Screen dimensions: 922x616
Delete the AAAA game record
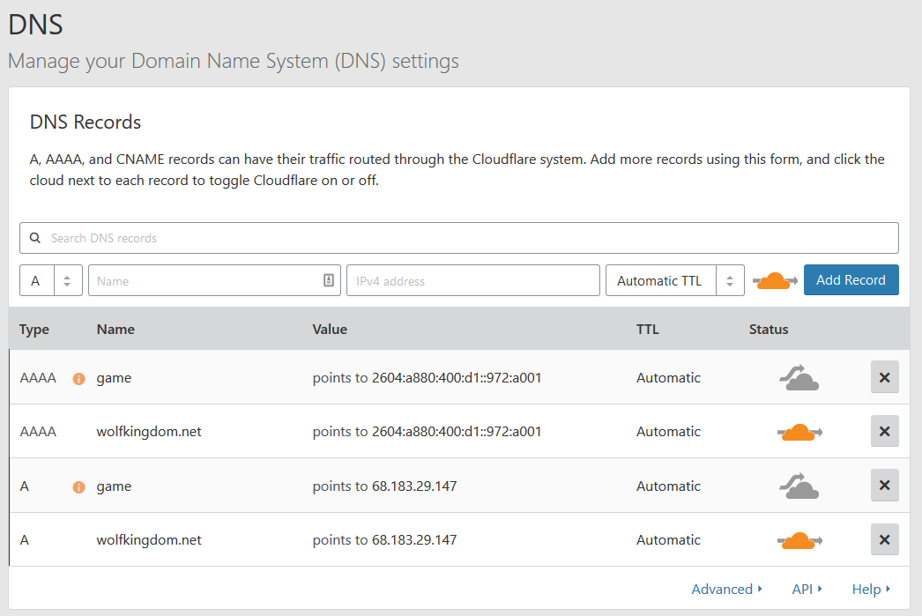884,377
